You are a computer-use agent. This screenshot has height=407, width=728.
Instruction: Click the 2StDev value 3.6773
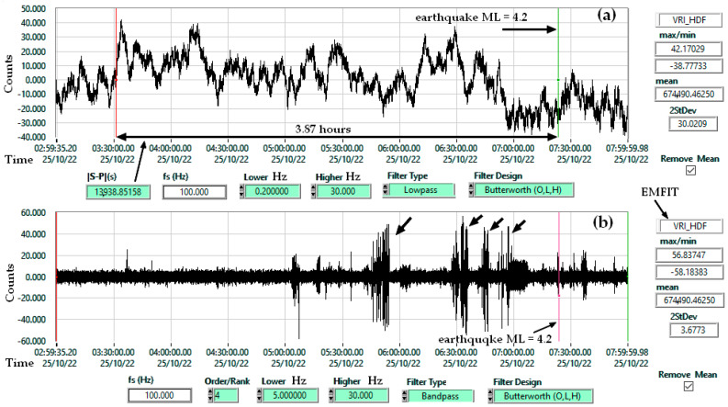(x=693, y=330)
